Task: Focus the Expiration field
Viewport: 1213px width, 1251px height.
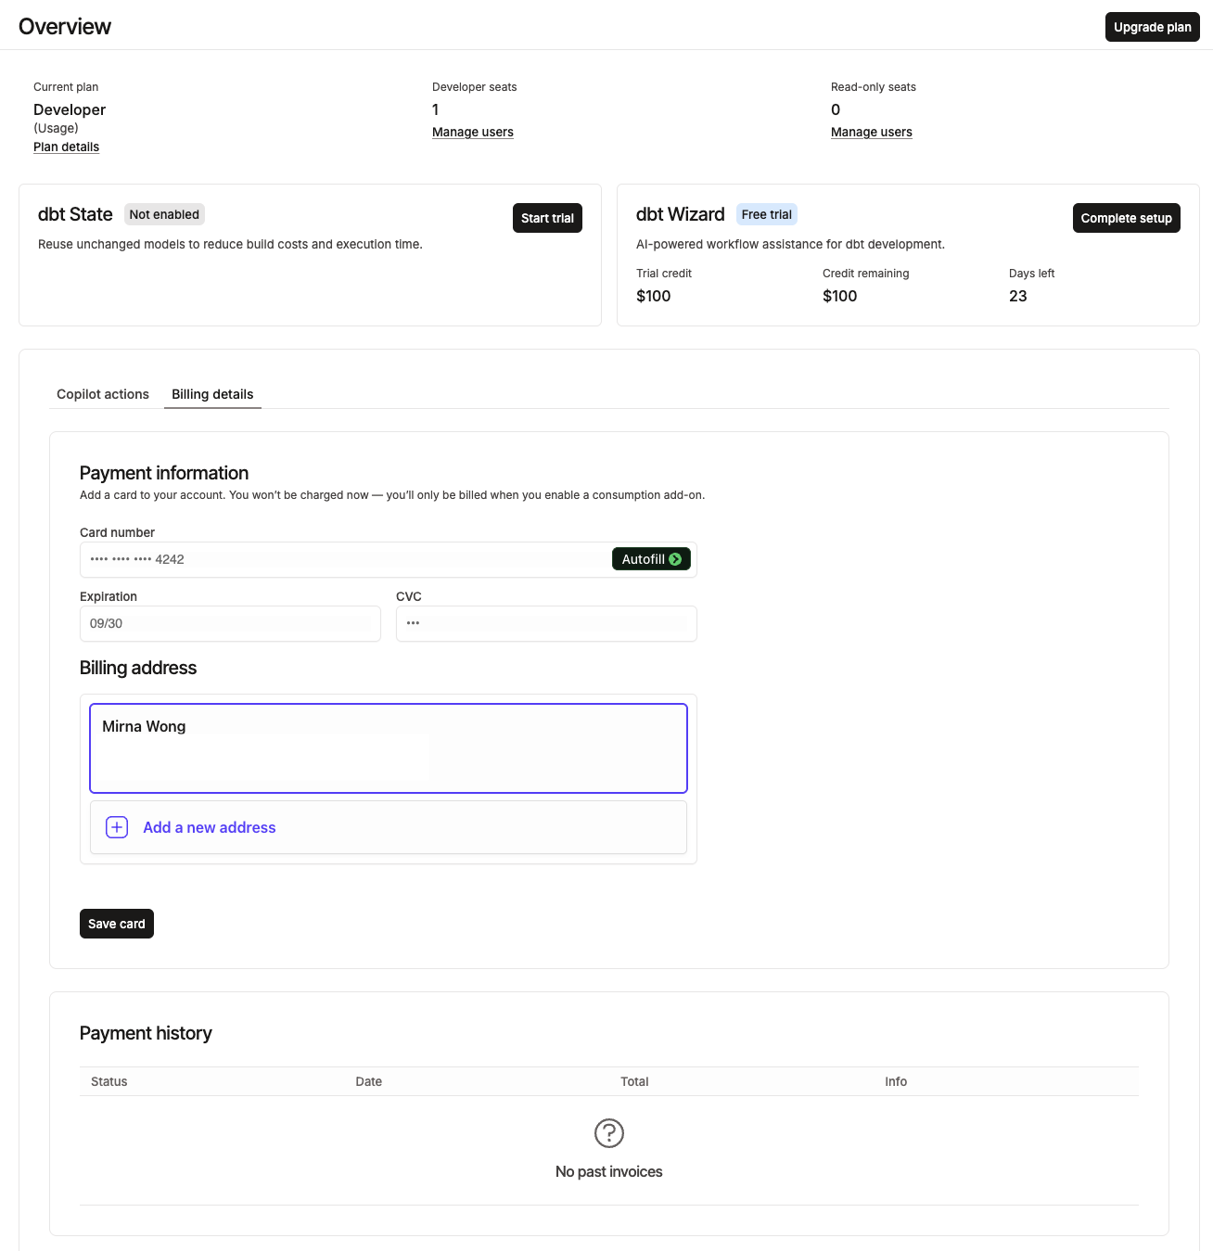Action: coord(230,623)
